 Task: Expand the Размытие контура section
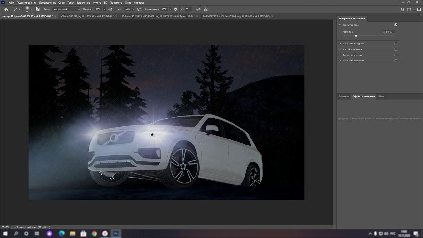coord(340,55)
